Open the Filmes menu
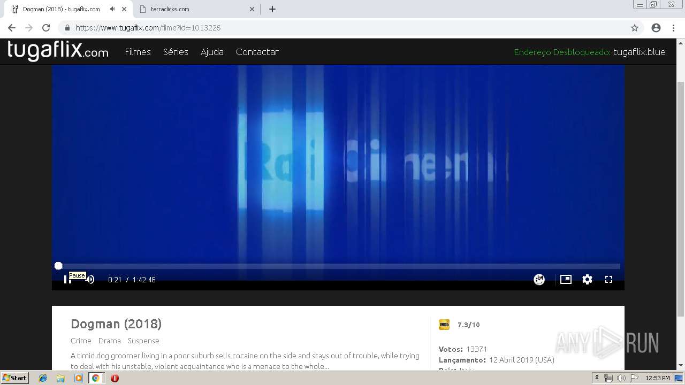The height and width of the screenshot is (385, 685). pyautogui.click(x=138, y=52)
